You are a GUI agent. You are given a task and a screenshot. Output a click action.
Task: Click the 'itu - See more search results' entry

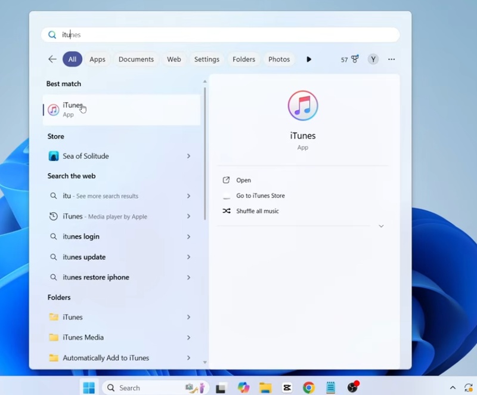[122, 196]
